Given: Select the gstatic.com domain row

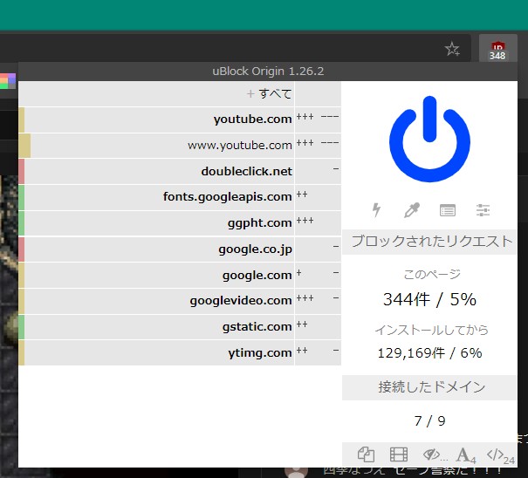Looking at the screenshot, I should pos(156,327).
